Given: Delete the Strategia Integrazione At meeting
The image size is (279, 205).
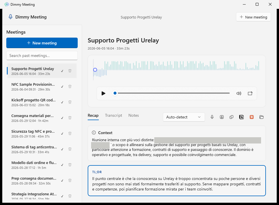Looking at the screenshot, I should 70,196.
